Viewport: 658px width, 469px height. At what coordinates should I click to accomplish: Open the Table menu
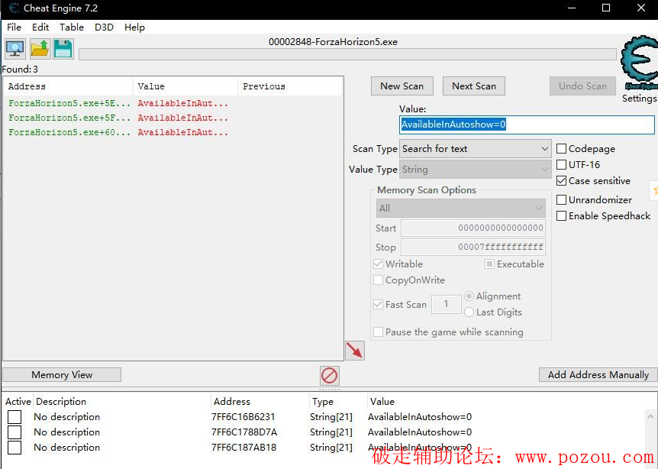click(72, 27)
